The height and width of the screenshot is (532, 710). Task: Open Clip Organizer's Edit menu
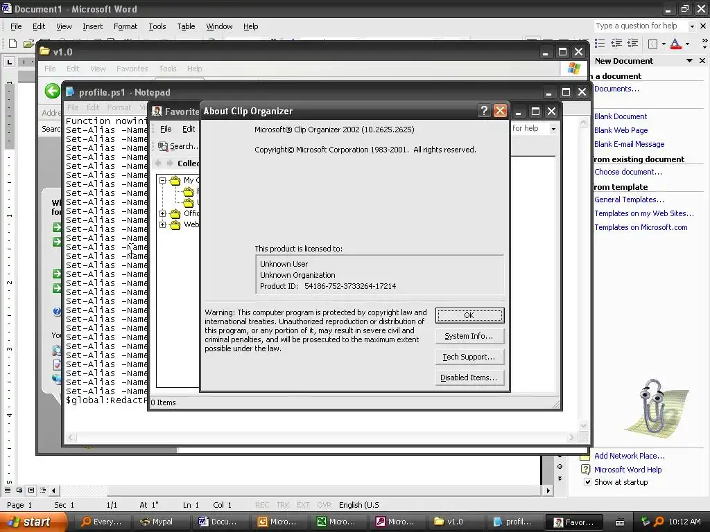(x=189, y=129)
